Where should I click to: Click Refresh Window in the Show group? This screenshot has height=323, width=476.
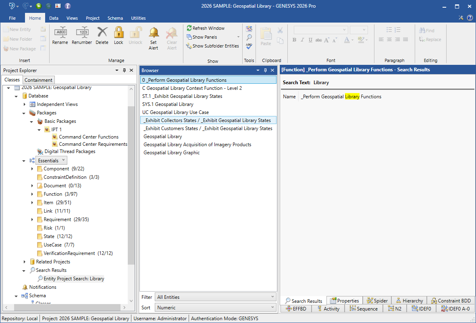(x=206, y=28)
